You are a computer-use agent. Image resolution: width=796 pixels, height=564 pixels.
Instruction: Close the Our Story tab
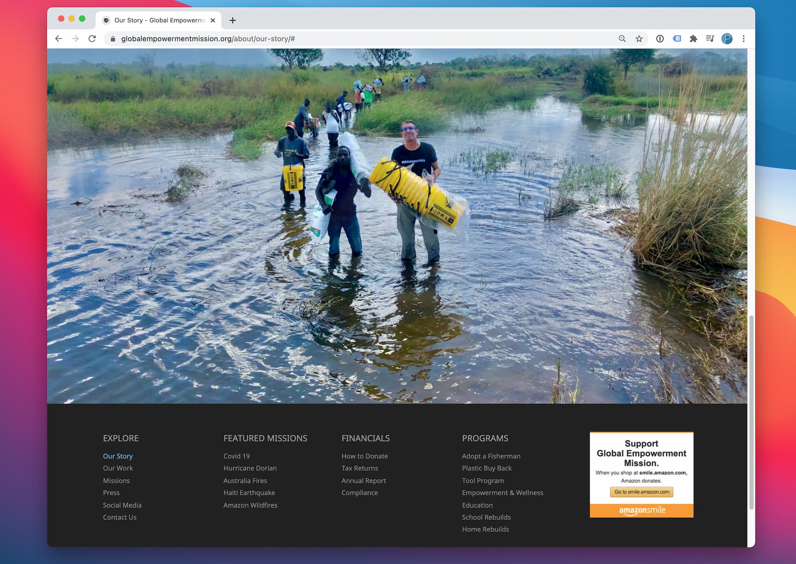pyautogui.click(x=213, y=20)
